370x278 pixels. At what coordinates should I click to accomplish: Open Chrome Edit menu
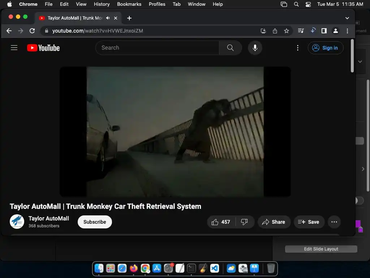click(64, 4)
